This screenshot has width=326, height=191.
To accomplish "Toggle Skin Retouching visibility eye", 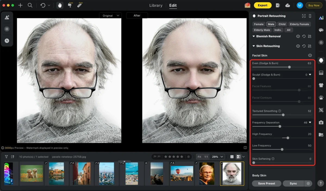I will tap(298, 46).
